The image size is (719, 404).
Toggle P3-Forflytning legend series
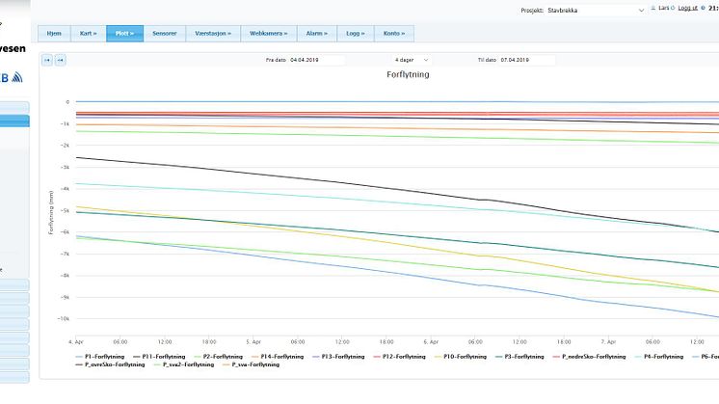[x=519, y=357]
